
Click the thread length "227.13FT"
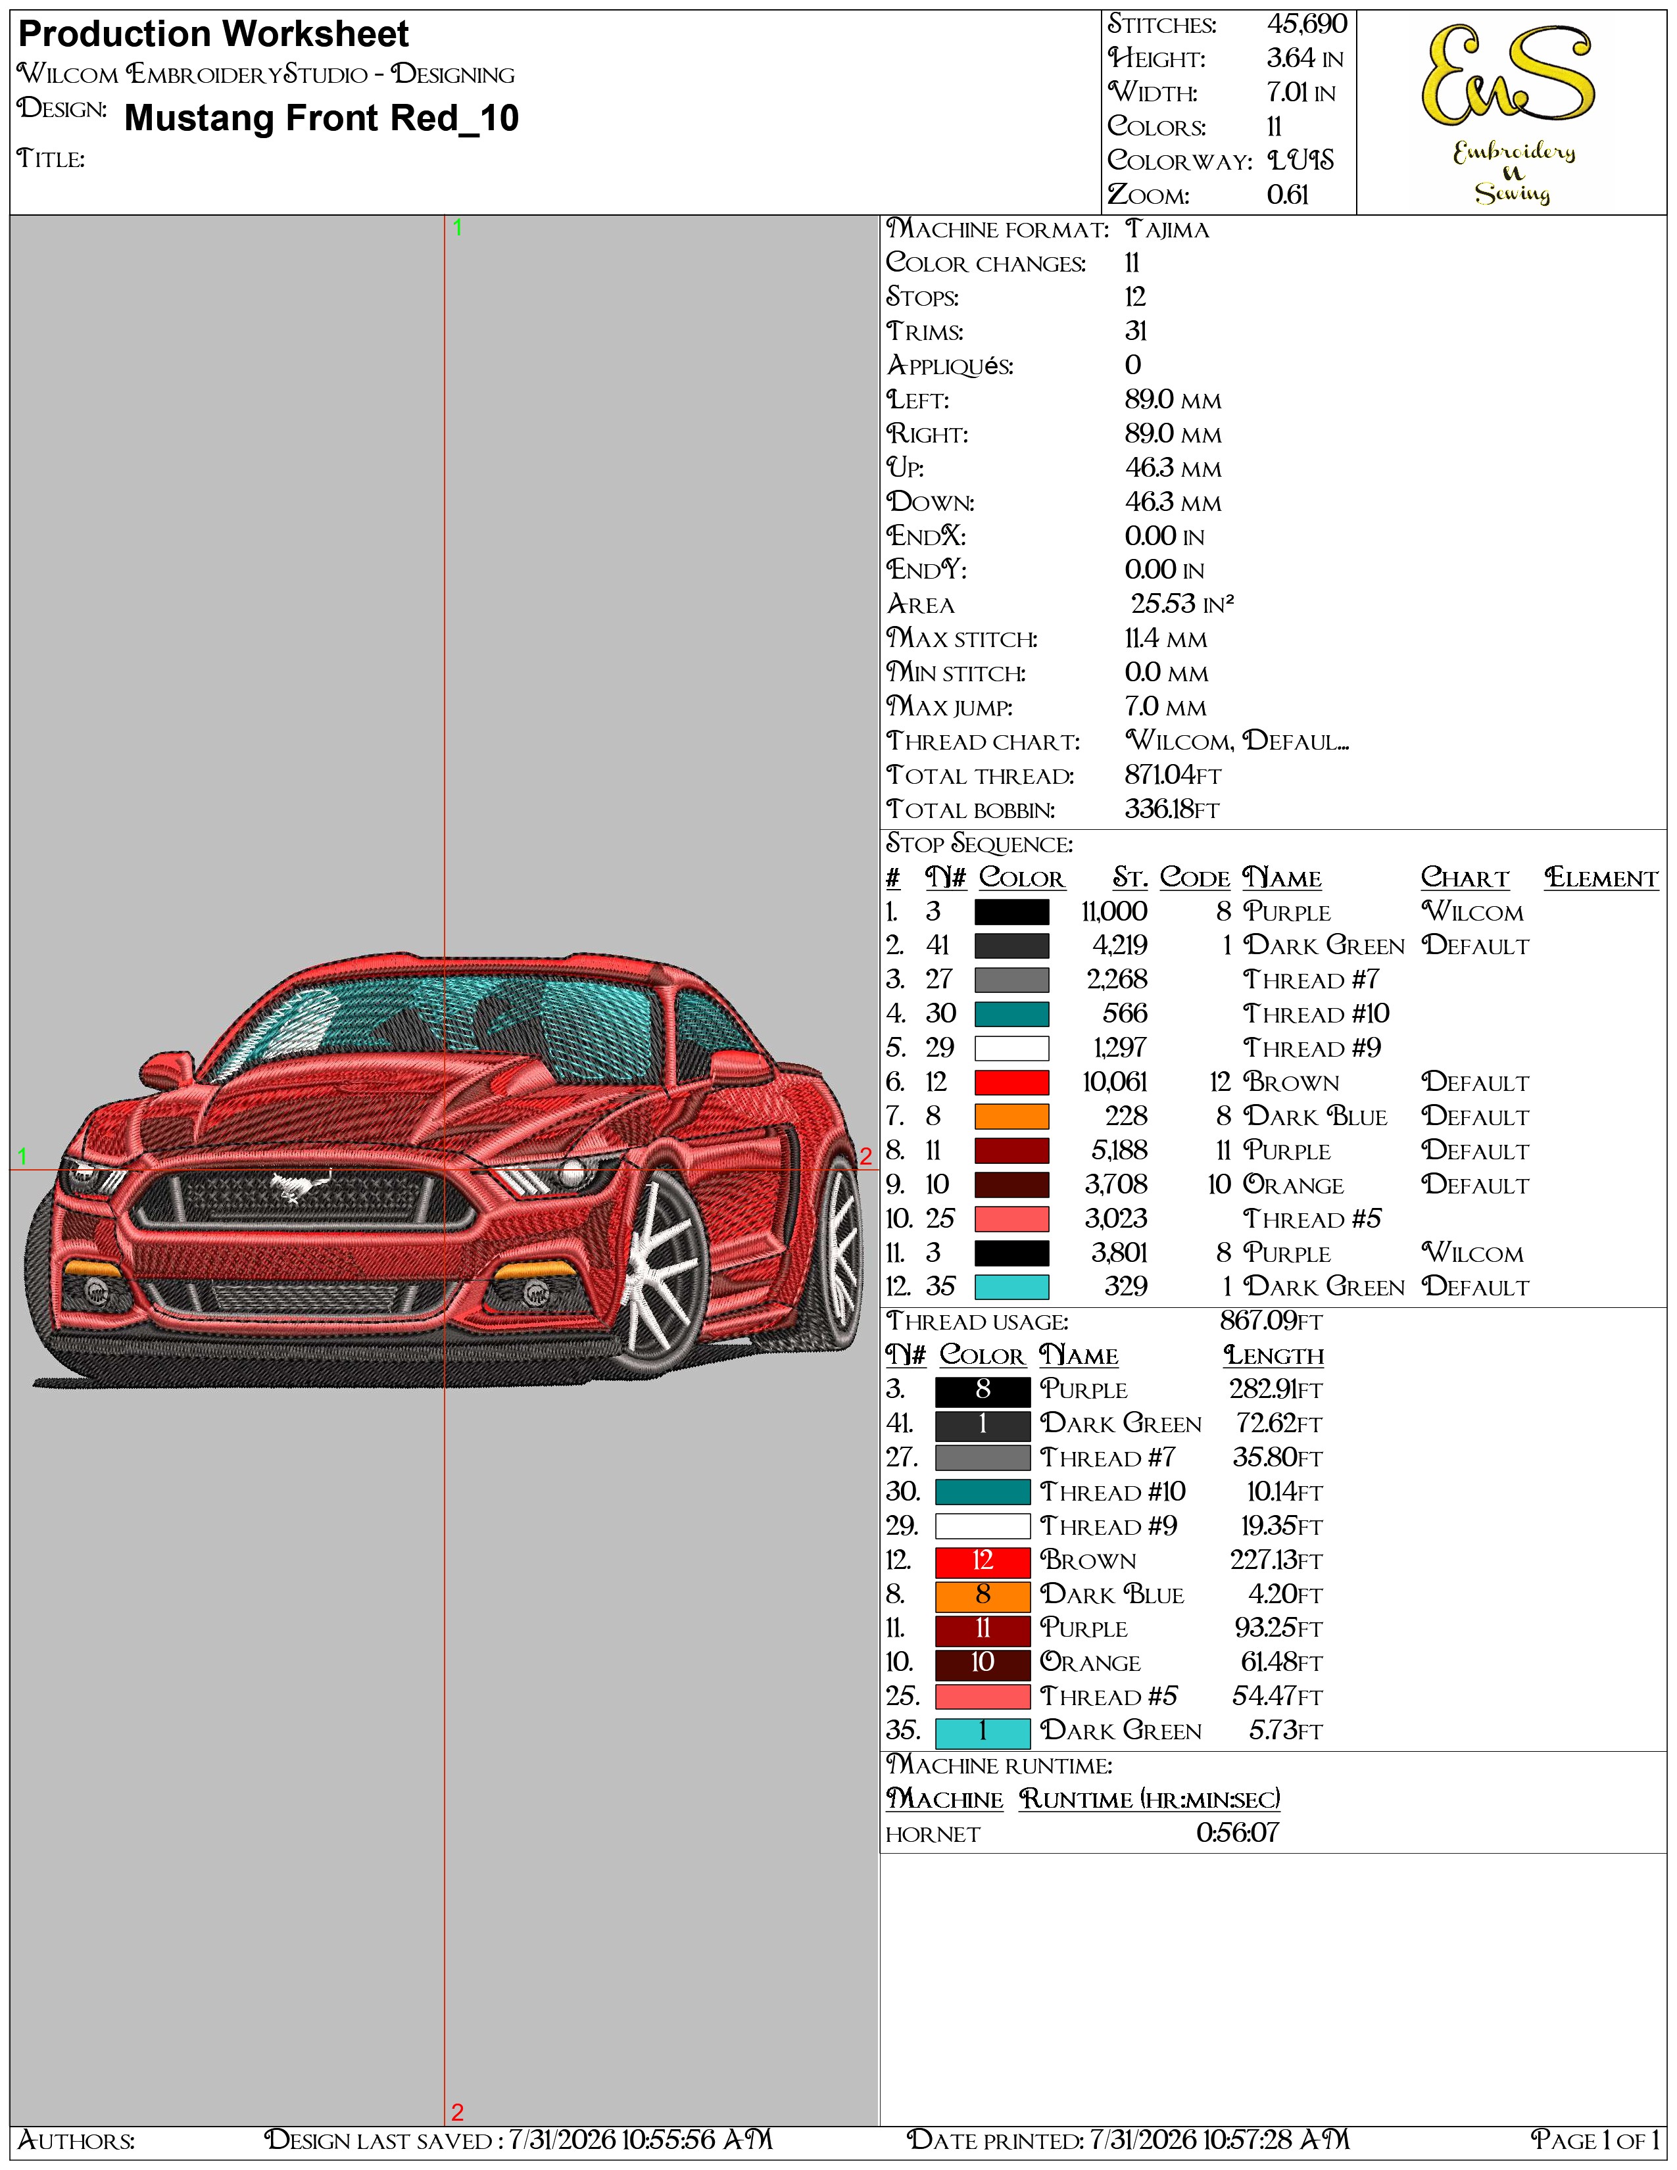coord(1276,1561)
